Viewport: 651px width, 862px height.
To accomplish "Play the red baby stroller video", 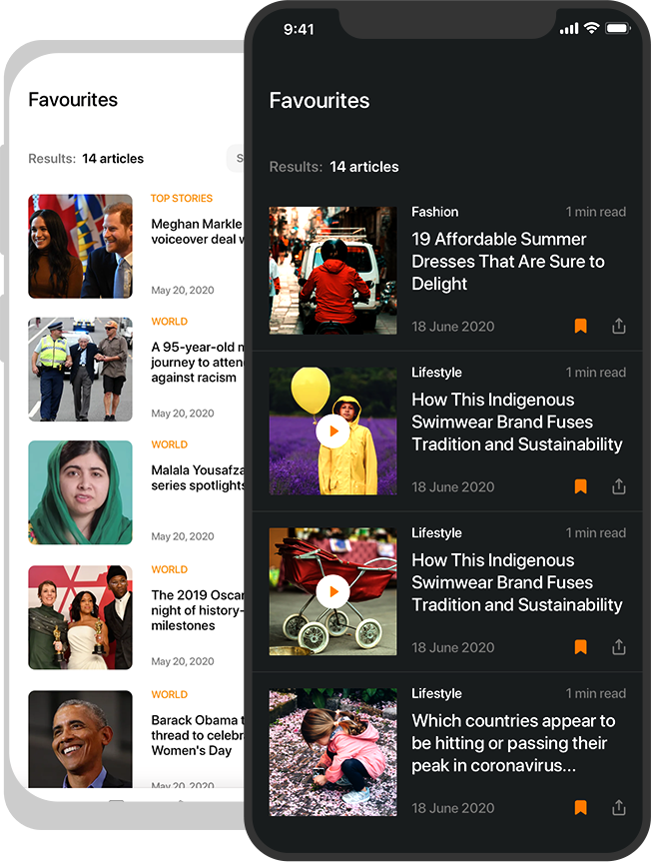I will pyautogui.click(x=332, y=591).
